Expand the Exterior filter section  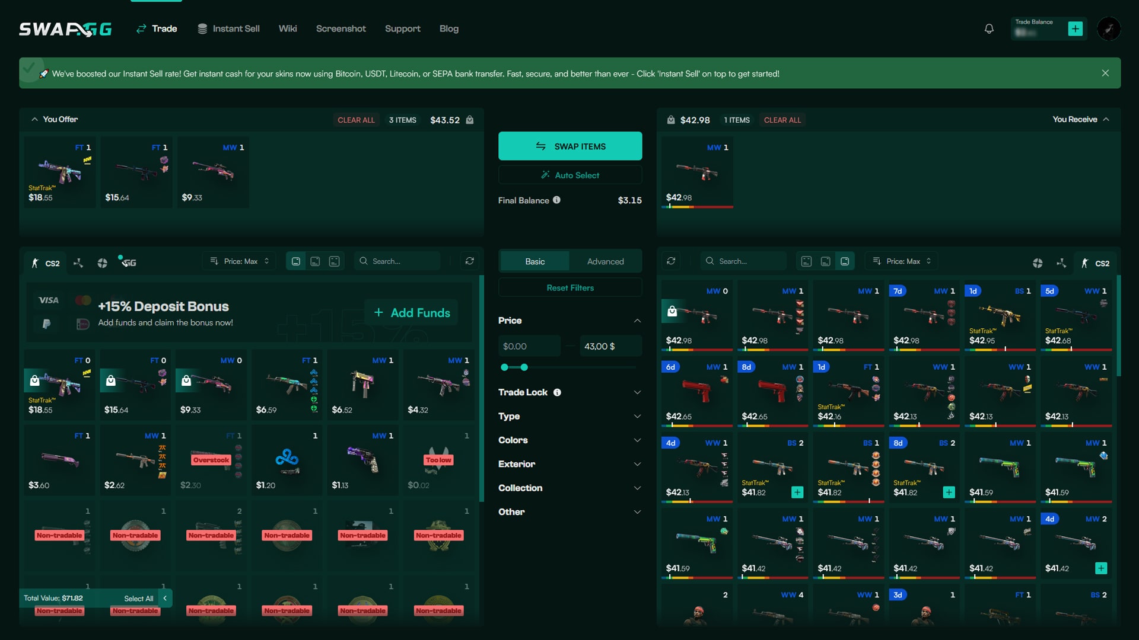pyautogui.click(x=569, y=464)
